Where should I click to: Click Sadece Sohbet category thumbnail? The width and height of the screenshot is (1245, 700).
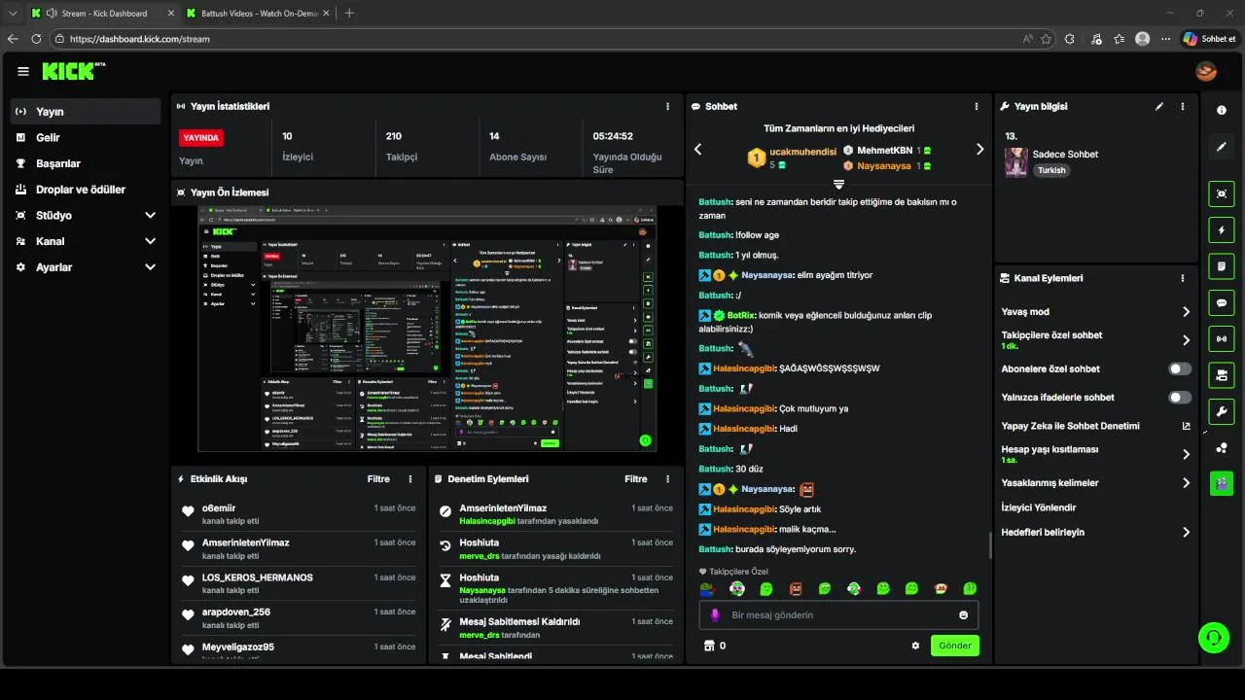[x=1015, y=162]
